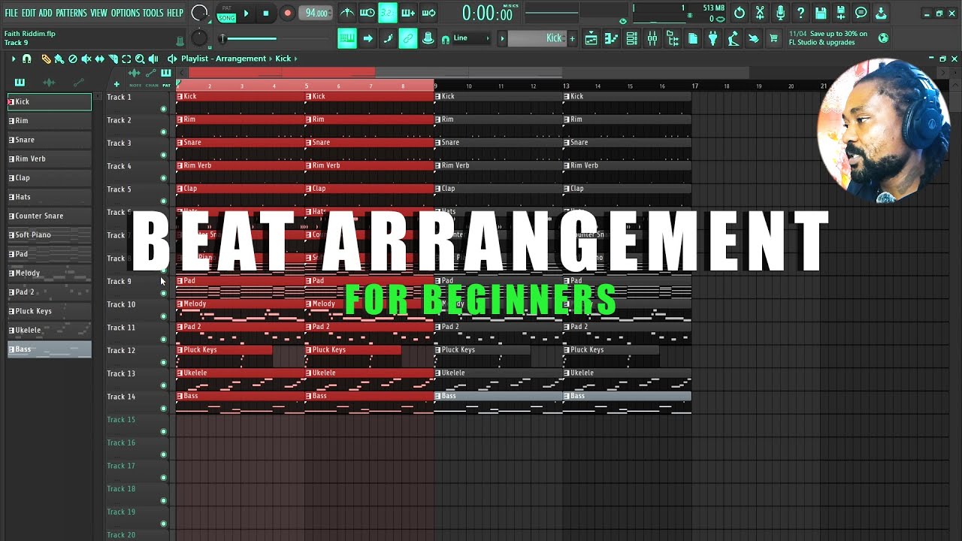This screenshot has height=541, width=962.
Task: Open the TOOLS menu
Action: (x=153, y=13)
